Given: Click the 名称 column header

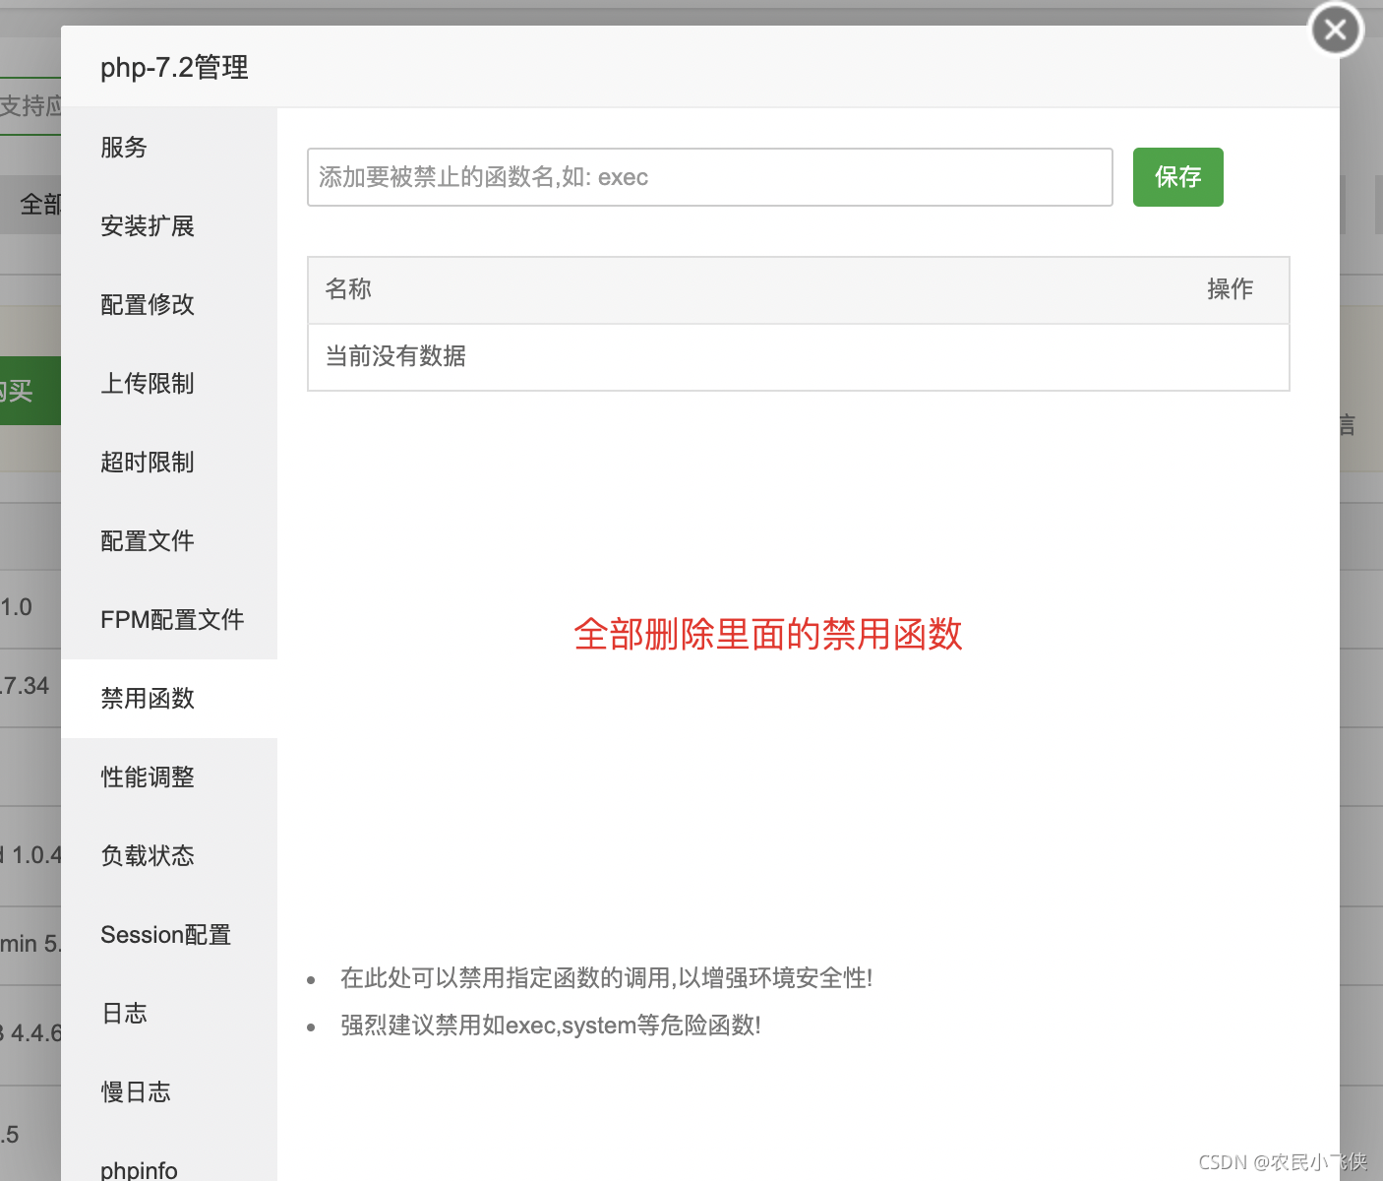Looking at the screenshot, I should pyautogui.click(x=348, y=289).
